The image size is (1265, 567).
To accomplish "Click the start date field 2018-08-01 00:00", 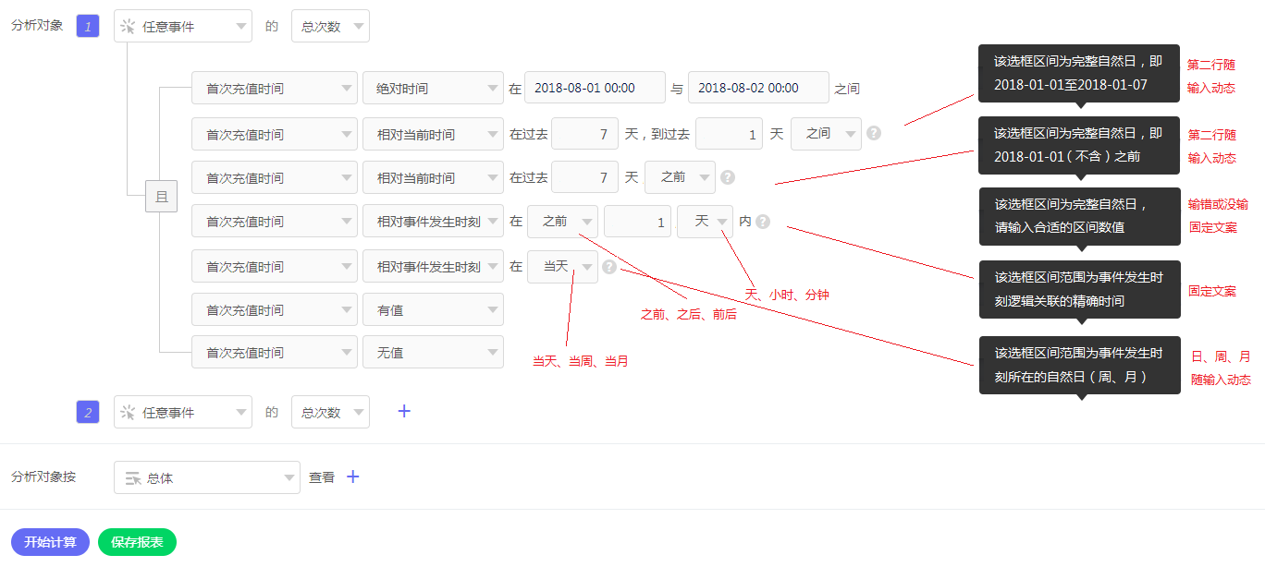I will click(595, 89).
